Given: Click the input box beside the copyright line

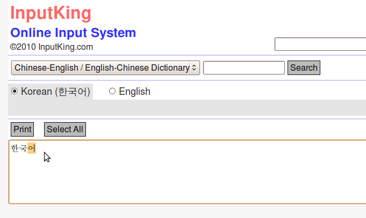Looking at the screenshot, I should coord(320,44).
